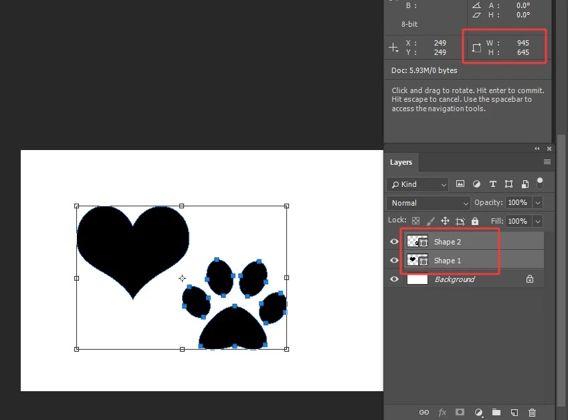Add a layer mask
Screen dimensions: 568x420
[x=460, y=412]
